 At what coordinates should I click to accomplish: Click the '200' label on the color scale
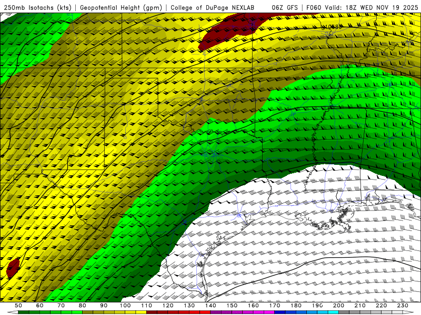(x=339, y=306)
